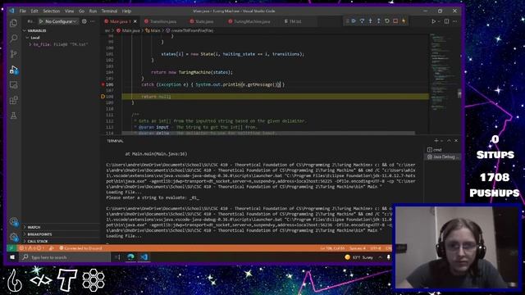This screenshot has width=525, height=295.
Task: Open debug sidebar more actions ellipsis
Action: click(x=93, y=21)
